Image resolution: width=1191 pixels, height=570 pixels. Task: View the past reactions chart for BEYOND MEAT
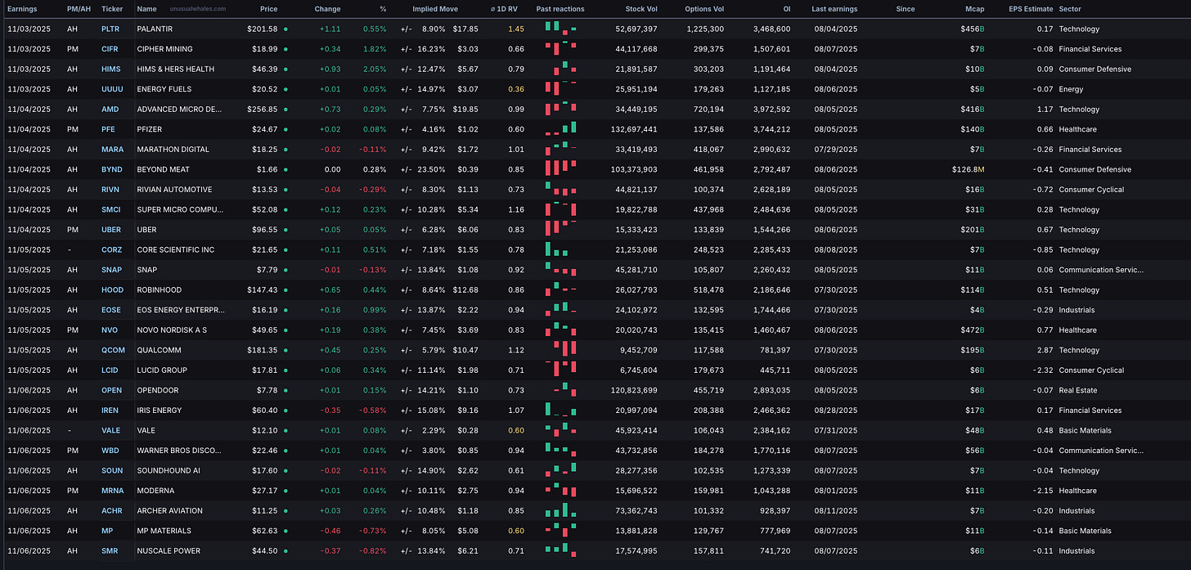(561, 169)
